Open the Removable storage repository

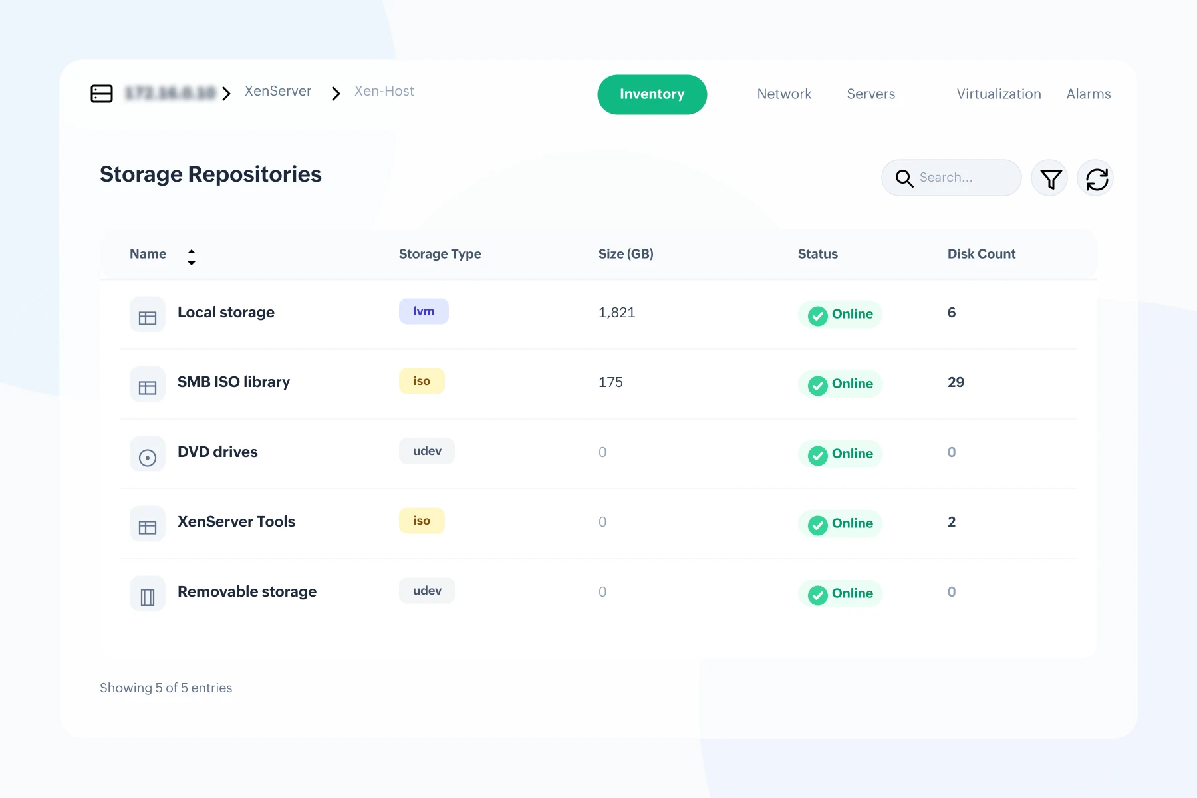tap(247, 592)
